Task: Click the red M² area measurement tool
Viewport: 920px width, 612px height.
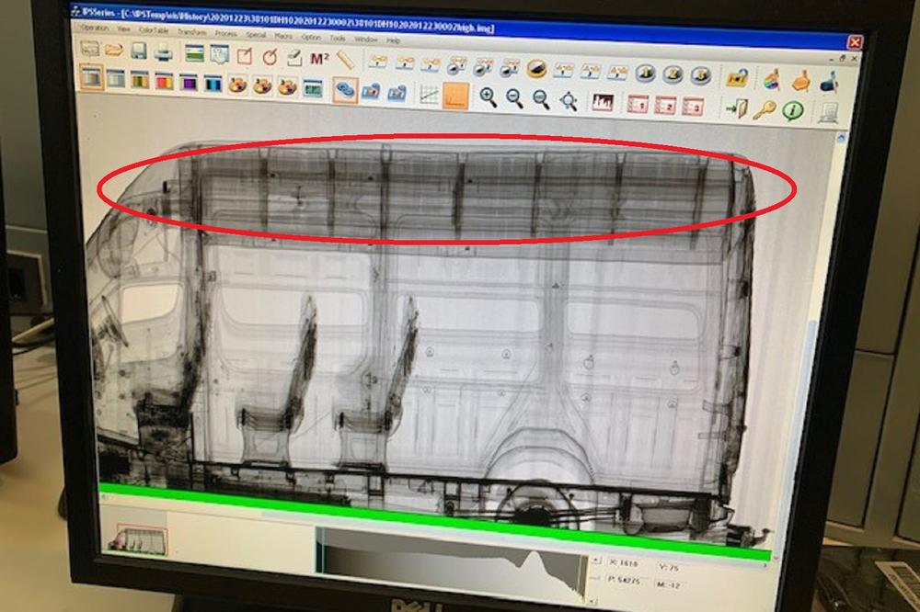Action: (x=319, y=59)
